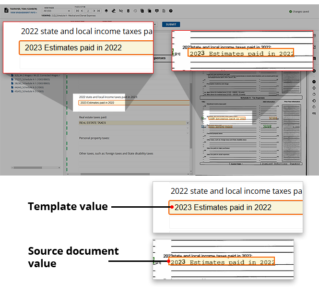Image resolution: width=319 pixels, height=295 pixels.
Task: Click the third rotate icon in sidebar
Action: pos(314,107)
